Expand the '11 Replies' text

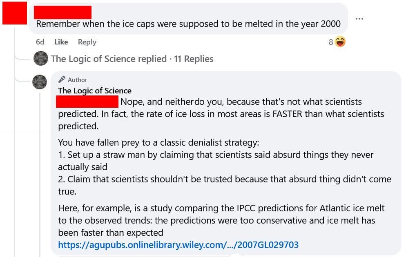tap(194, 59)
